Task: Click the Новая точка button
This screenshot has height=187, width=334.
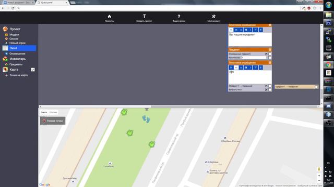Action: 53,121
